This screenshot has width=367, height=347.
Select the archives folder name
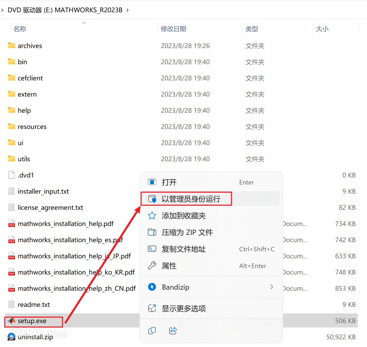tap(30, 45)
